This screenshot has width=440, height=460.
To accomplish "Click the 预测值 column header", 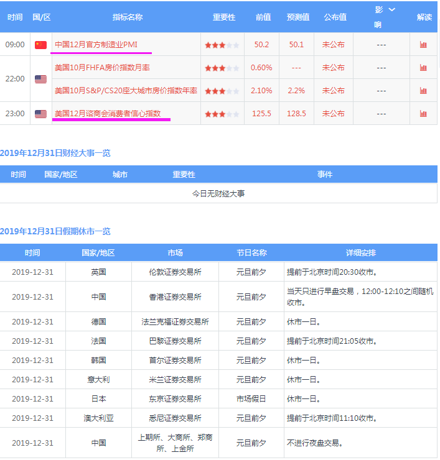I will [298, 17].
